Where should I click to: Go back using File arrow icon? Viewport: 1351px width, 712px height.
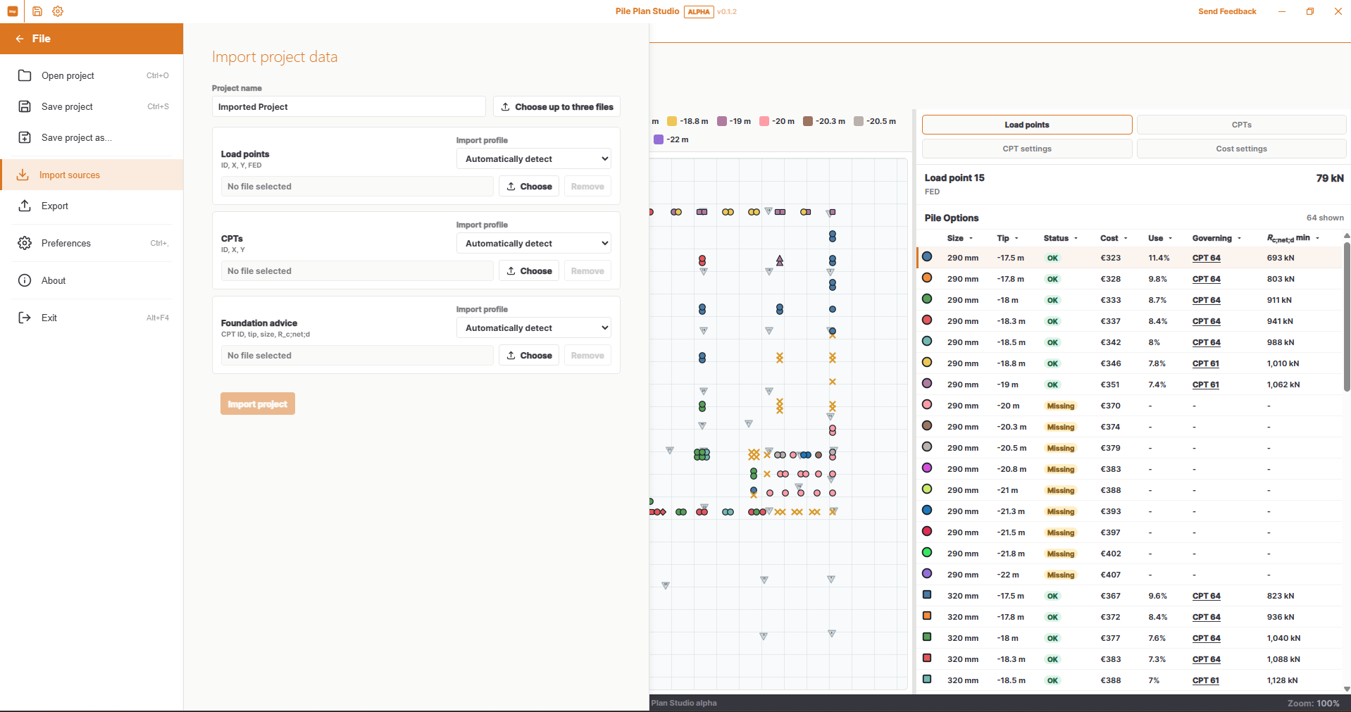point(20,39)
